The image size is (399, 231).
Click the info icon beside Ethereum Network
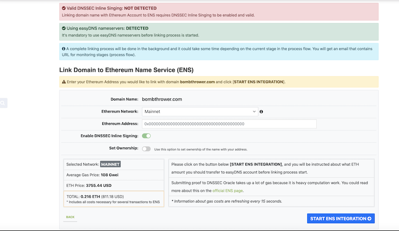261,112
